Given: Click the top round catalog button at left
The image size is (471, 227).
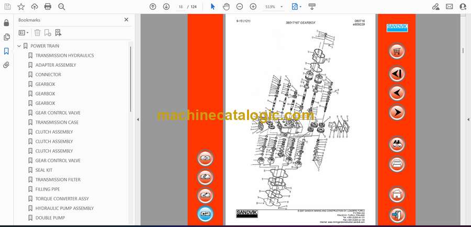Looking at the screenshot, I should (x=205, y=158).
